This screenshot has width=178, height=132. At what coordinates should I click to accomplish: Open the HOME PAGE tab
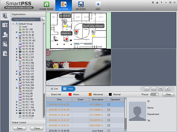(x=46, y=6)
